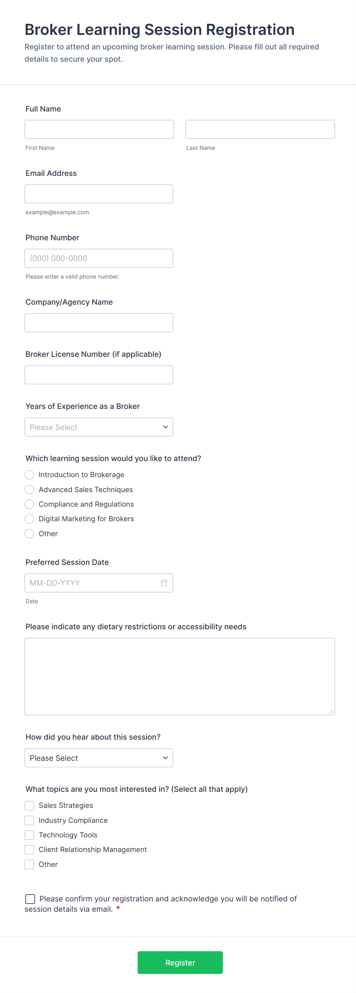
Task: Click the Company/Agency Name field
Action: (99, 323)
